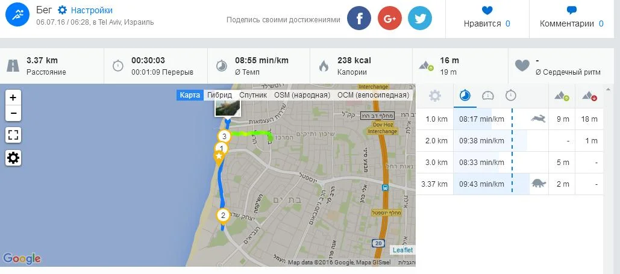Switch splits to stopwatch duration tab
Screen dimensions: 620x274
tap(511, 96)
